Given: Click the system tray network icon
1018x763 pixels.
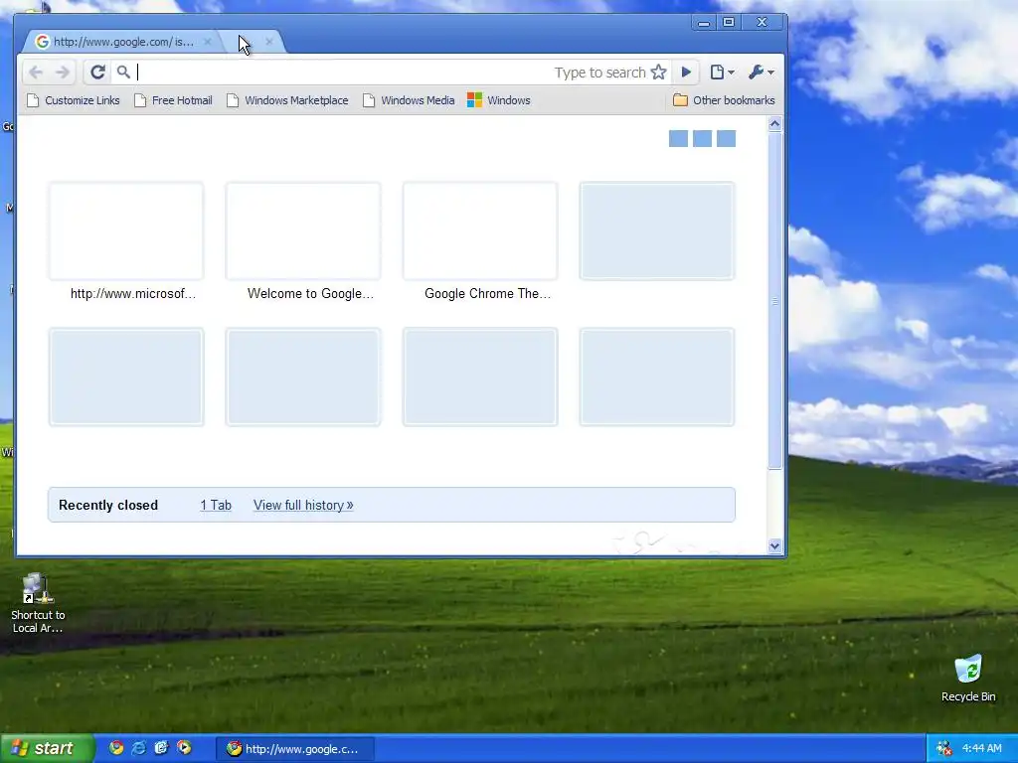Looking at the screenshot, I should click(944, 749).
